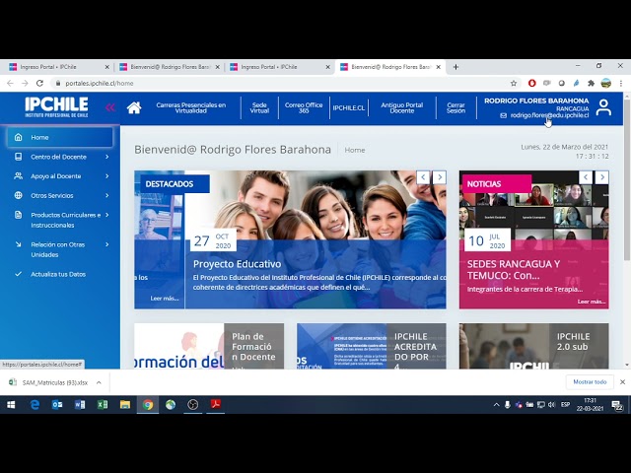
Task: Show hidden system tray icons
Action: pyautogui.click(x=496, y=405)
